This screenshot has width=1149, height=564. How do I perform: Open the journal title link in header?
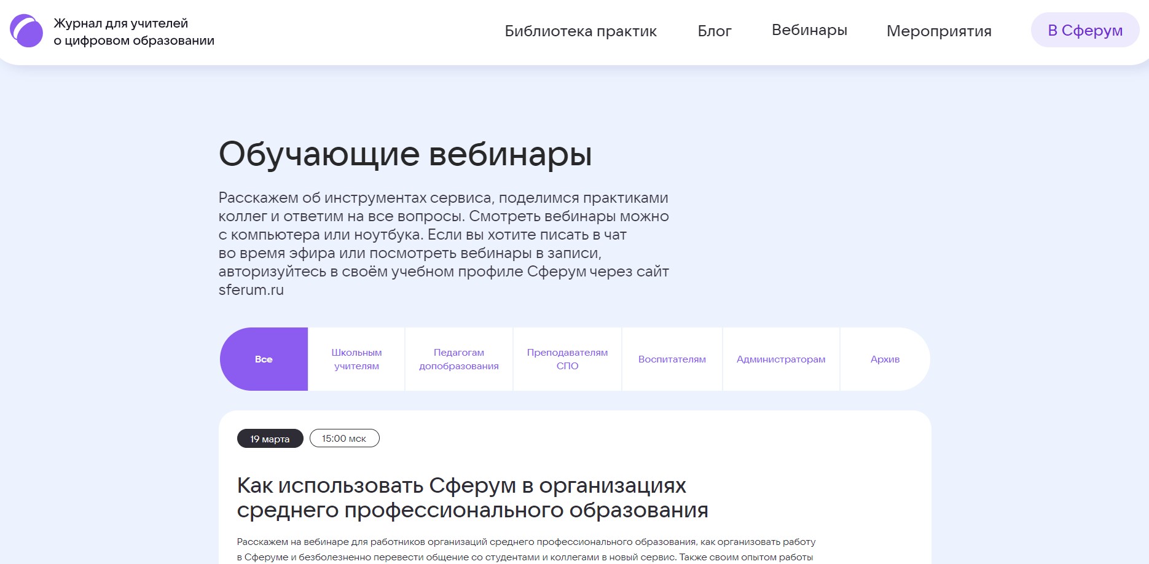pos(134,32)
